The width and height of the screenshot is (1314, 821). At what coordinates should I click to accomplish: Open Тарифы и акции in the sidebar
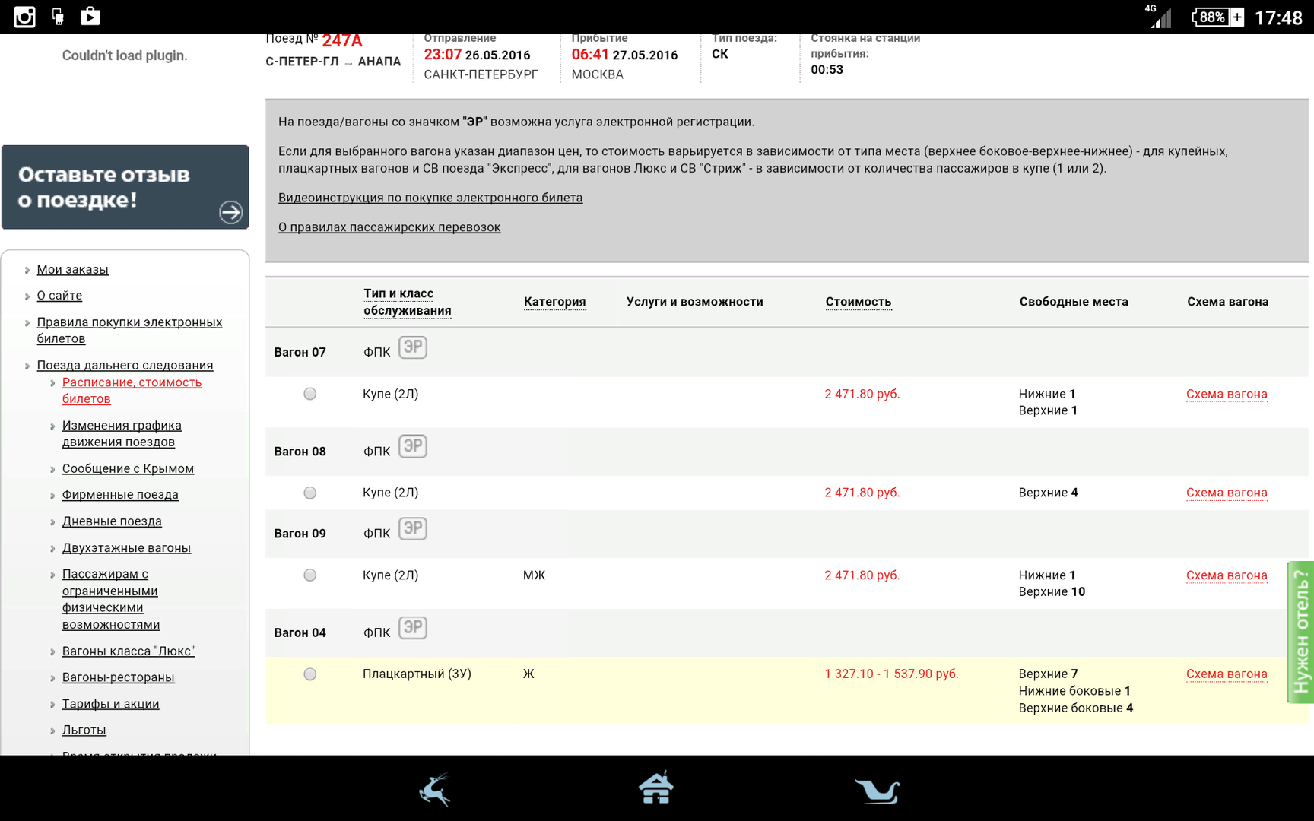pos(110,704)
